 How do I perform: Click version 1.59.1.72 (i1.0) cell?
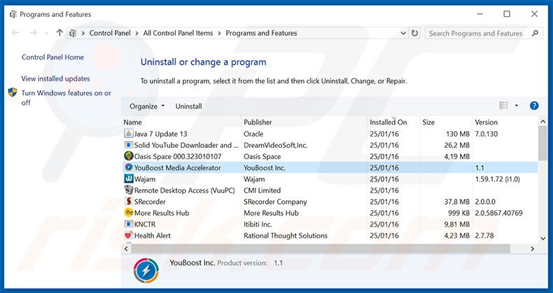pyautogui.click(x=497, y=179)
